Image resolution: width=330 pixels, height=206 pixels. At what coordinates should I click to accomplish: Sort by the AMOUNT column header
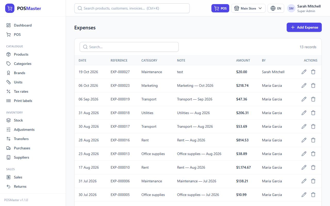coord(243,60)
